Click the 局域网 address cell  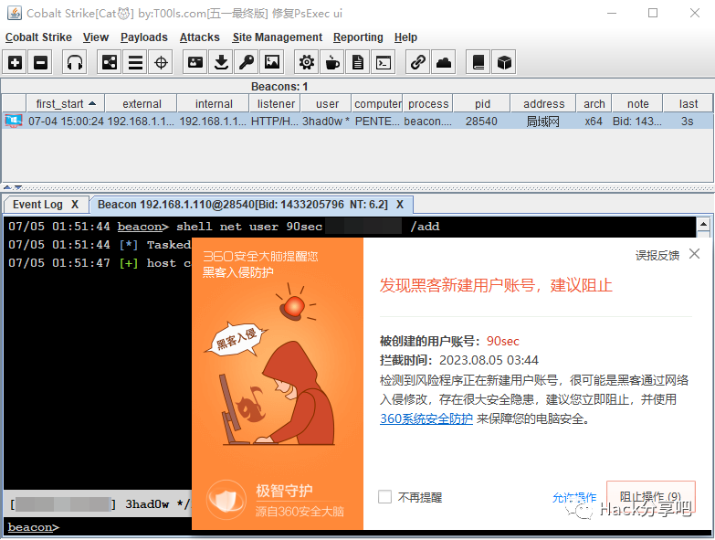(542, 122)
